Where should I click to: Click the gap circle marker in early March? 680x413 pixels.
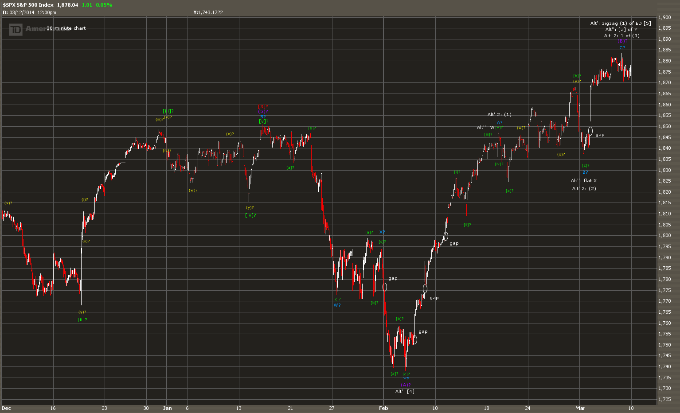pyautogui.click(x=590, y=131)
